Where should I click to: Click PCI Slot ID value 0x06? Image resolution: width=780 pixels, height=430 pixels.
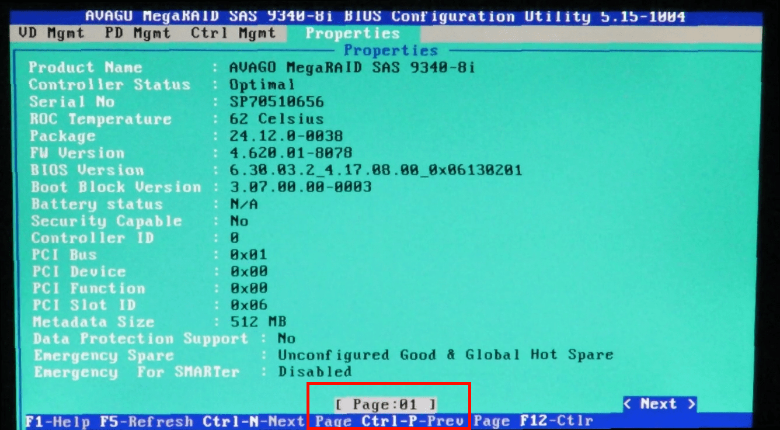coord(249,305)
